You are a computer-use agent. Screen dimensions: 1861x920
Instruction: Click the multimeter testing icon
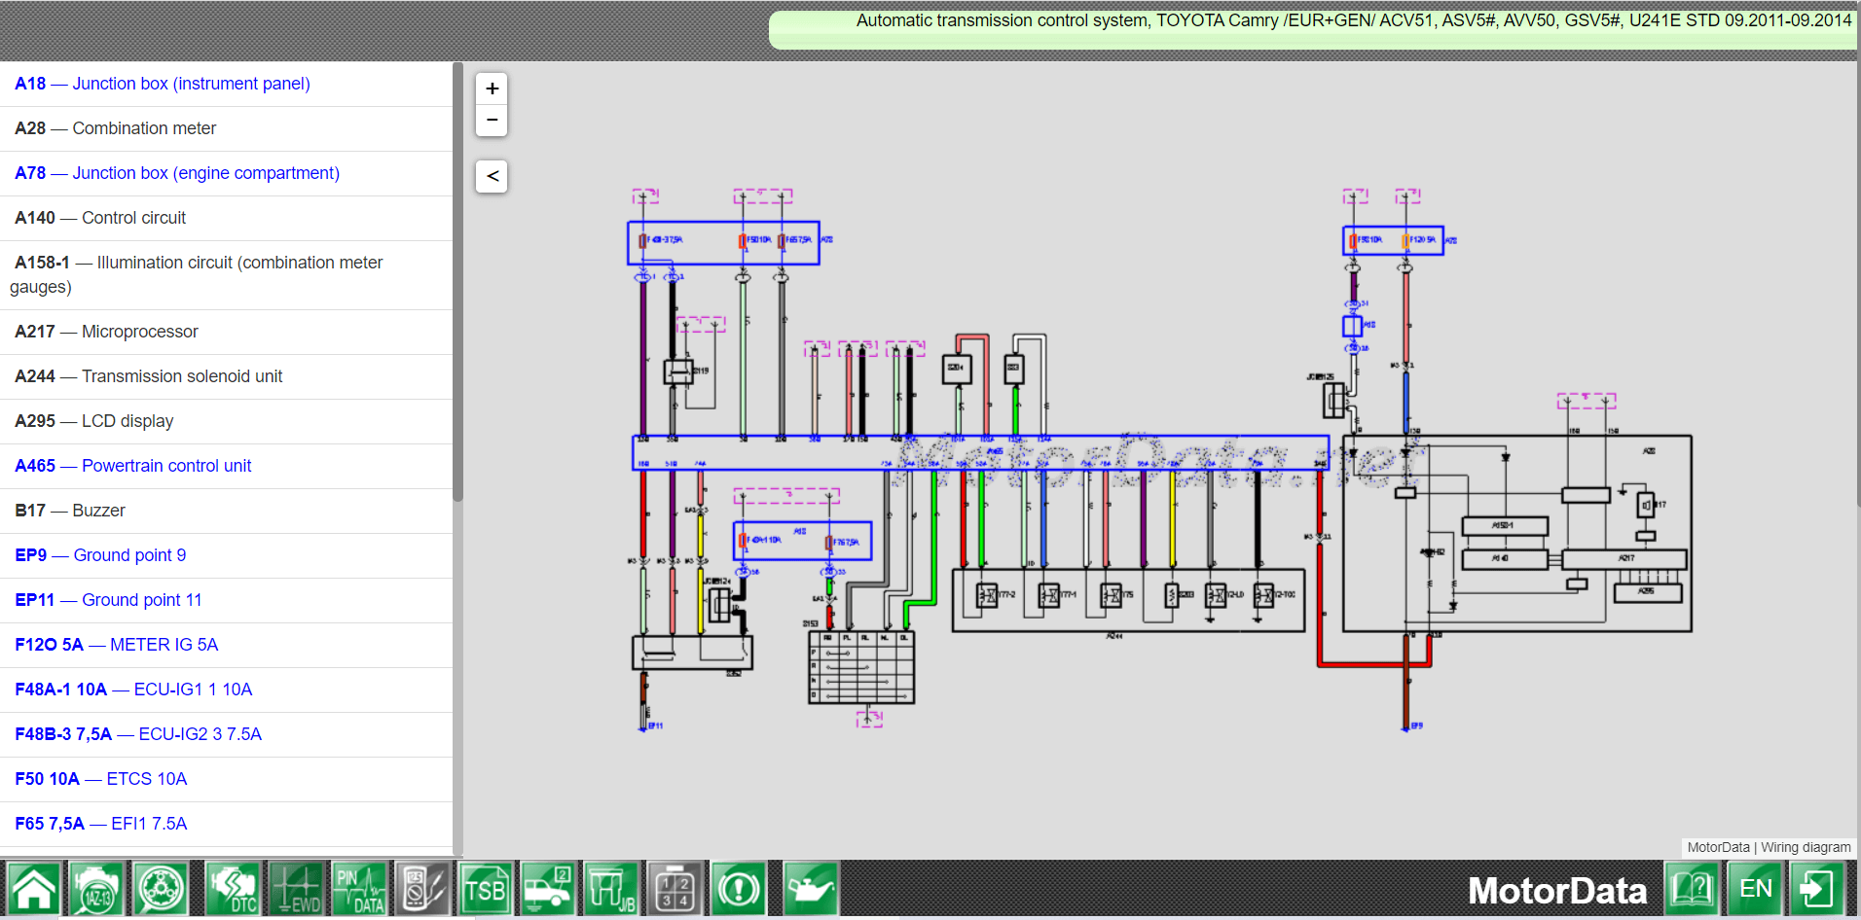[x=423, y=888]
